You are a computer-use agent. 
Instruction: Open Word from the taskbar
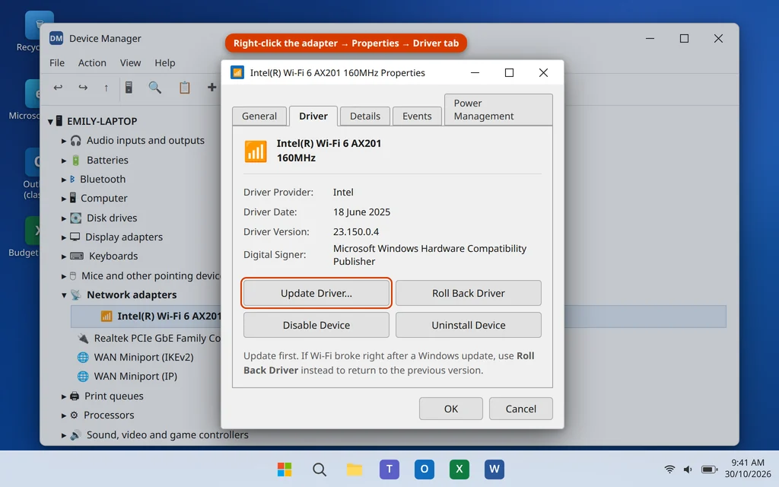tap(494, 469)
